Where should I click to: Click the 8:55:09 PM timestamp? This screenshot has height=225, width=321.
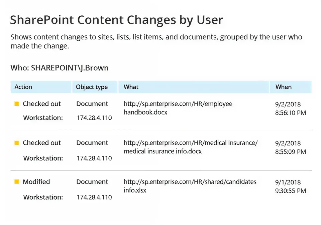pos(290,152)
